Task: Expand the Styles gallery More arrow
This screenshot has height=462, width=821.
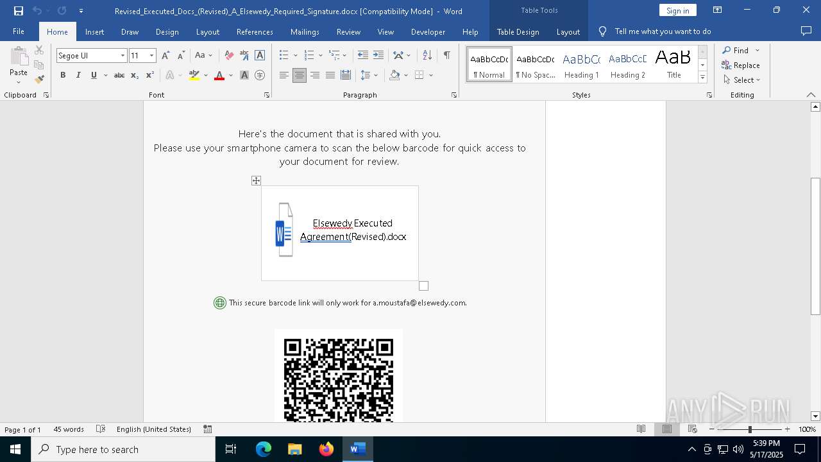Action: [x=702, y=78]
